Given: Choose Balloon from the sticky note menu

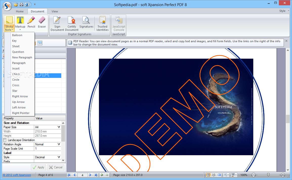Looking at the screenshot, I should coord(19,35).
